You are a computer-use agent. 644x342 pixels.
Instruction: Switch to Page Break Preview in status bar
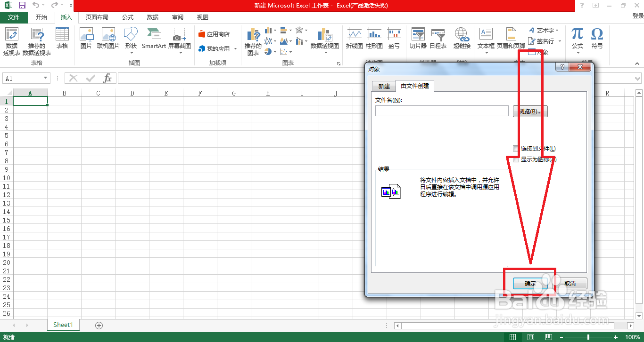549,337
